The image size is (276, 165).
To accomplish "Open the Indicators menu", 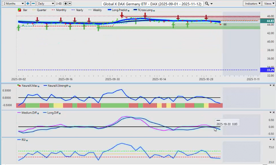I will [252, 4].
